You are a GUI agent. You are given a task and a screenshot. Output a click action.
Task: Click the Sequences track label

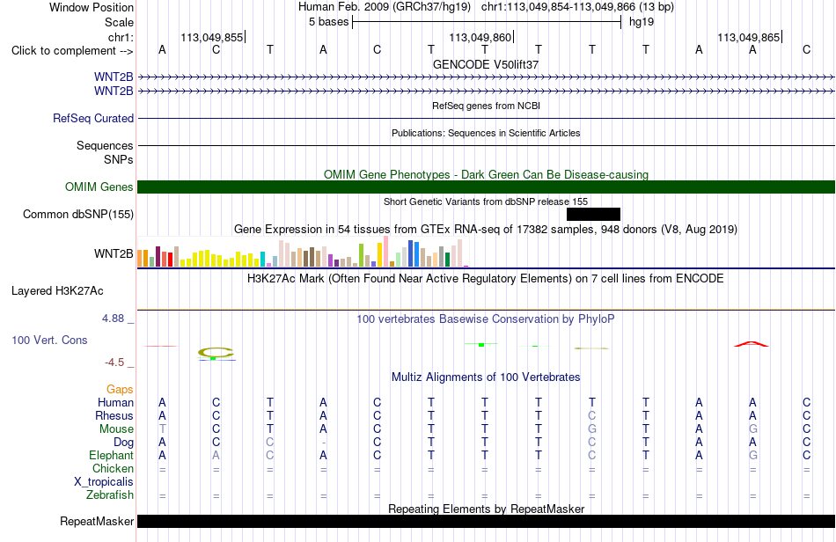pos(105,145)
